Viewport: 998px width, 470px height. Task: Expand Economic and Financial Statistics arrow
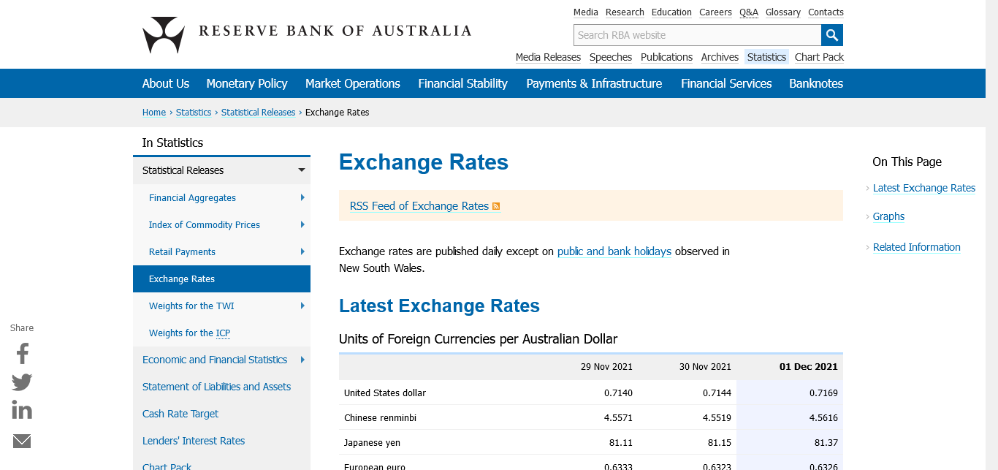(302, 360)
